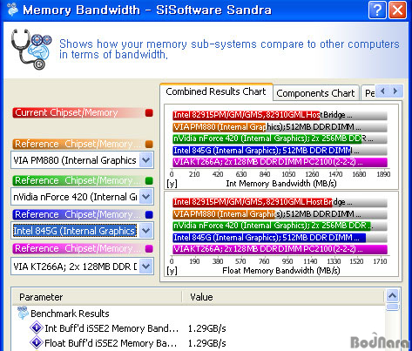Click the blue reference color square
This screenshot has height=351, width=412.
(149, 214)
